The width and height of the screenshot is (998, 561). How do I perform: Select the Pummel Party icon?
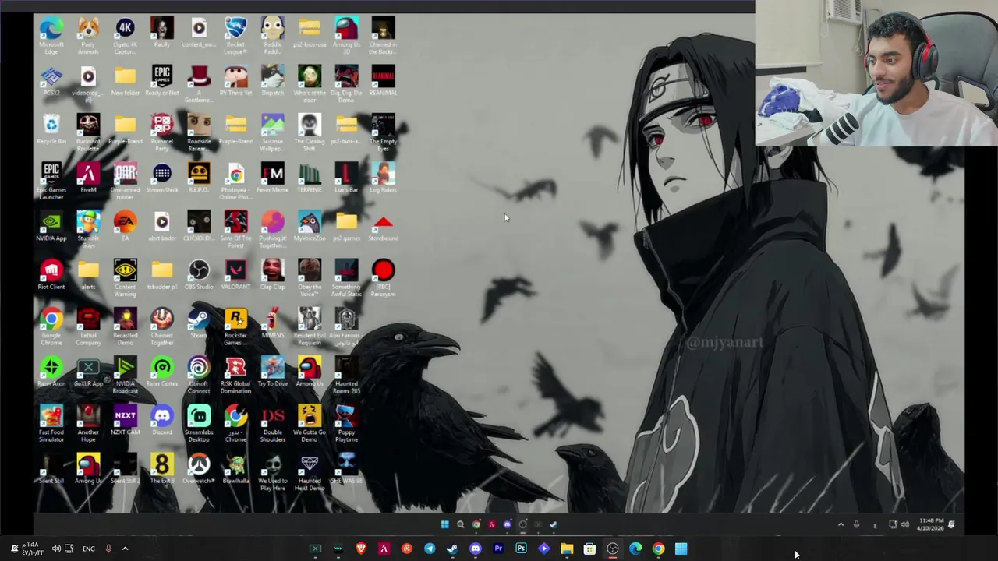click(162, 132)
